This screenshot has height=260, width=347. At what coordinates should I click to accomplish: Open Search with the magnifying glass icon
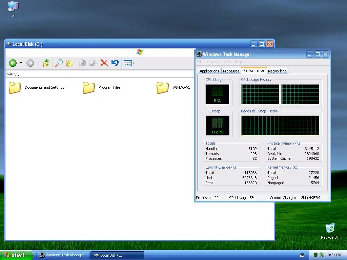(59, 63)
